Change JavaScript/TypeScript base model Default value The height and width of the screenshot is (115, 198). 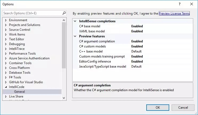[x=136, y=67]
